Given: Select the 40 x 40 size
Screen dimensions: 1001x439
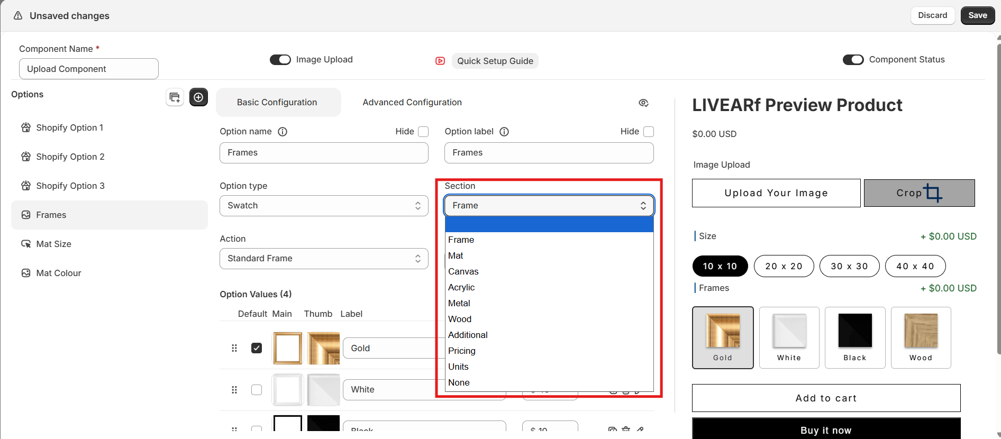Looking at the screenshot, I should (915, 266).
